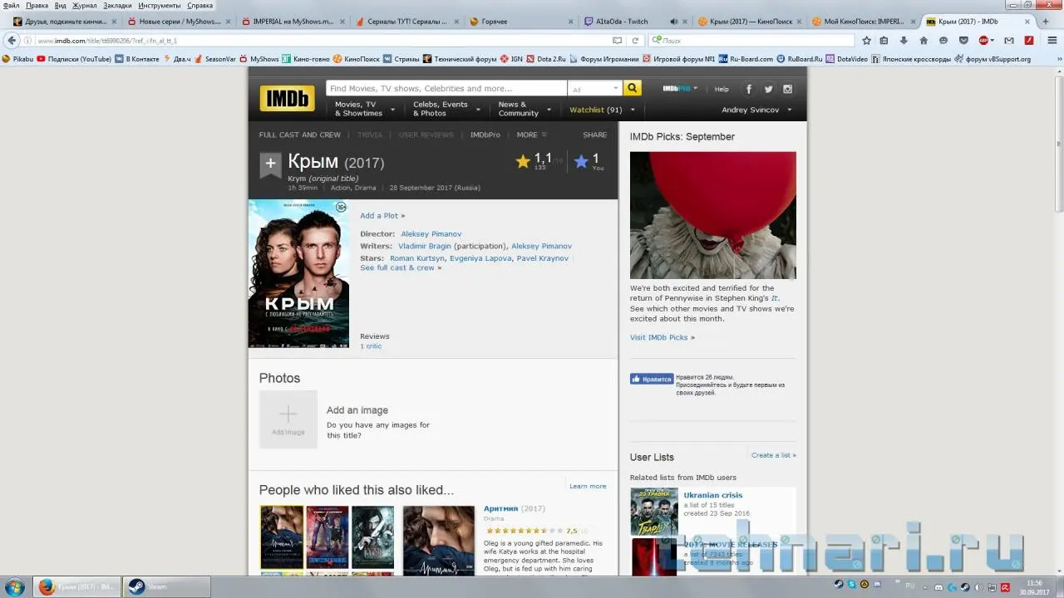Click the SHARE button
The height and width of the screenshot is (598, 1064).
pyautogui.click(x=595, y=135)
